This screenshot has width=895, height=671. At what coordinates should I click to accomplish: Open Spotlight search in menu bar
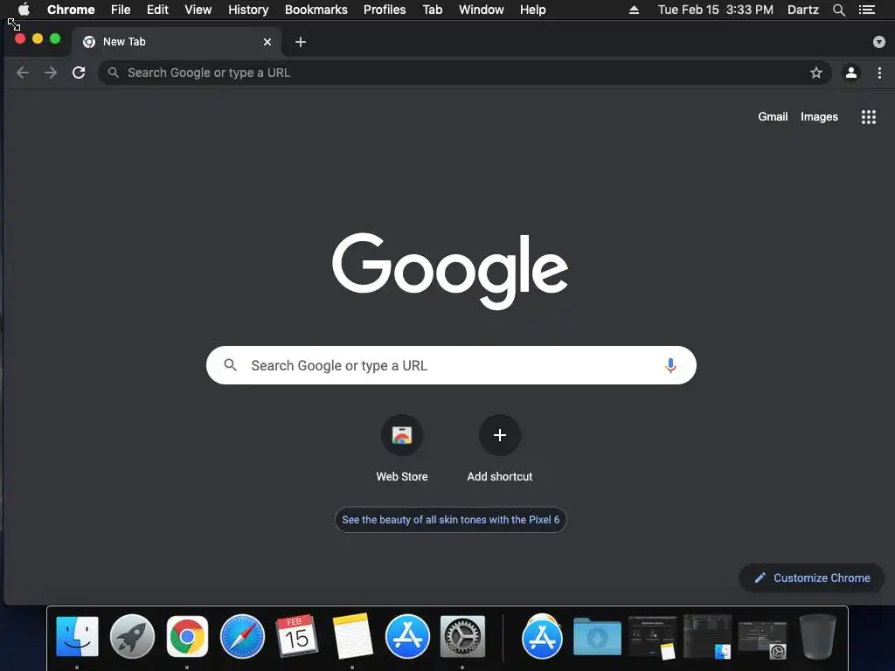839,10
